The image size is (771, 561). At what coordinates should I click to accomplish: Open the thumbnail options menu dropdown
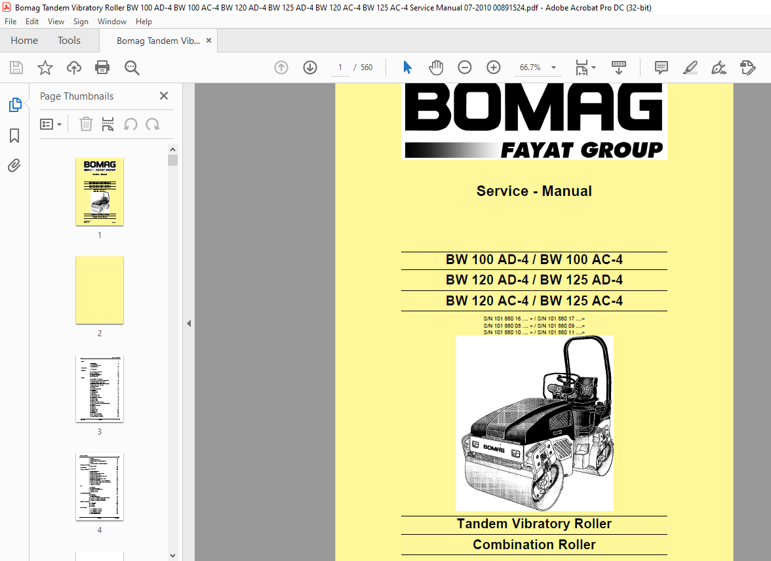pyautogui.click(x=50, y=125)
